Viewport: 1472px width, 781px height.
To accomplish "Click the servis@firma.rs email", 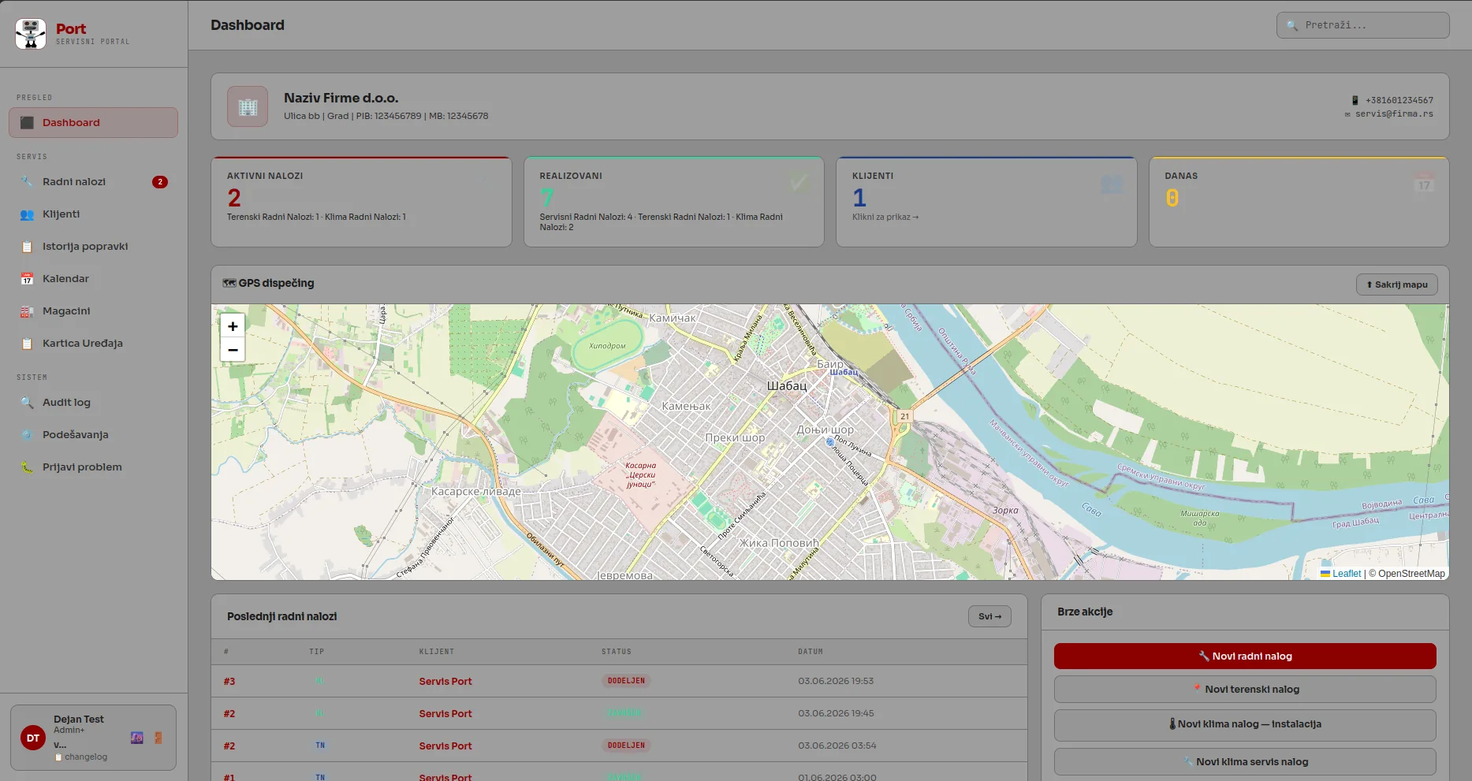I will (1394, 114).
